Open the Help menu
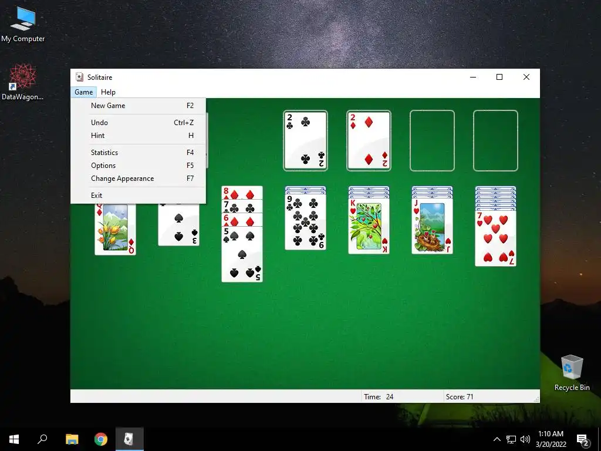Screen dimensions: 601x451 coord(108,92)
